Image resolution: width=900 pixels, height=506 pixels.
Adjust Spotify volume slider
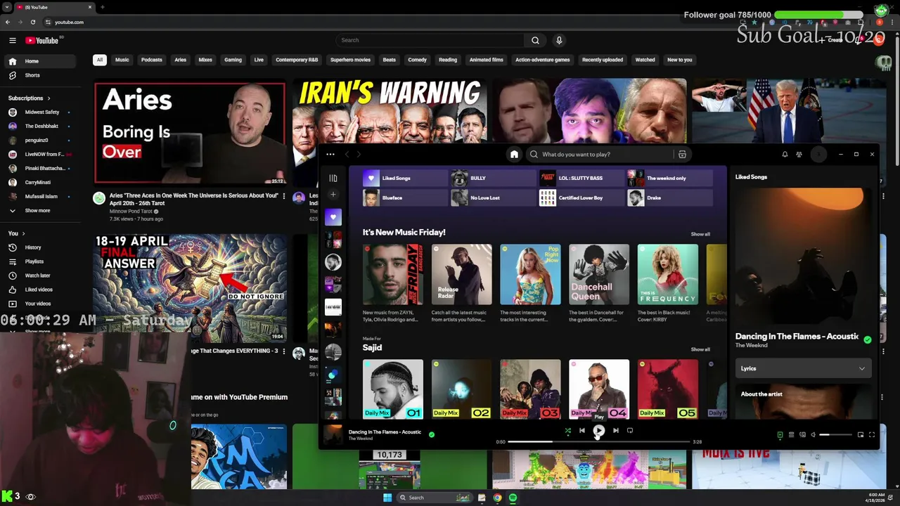pos(835,435)
